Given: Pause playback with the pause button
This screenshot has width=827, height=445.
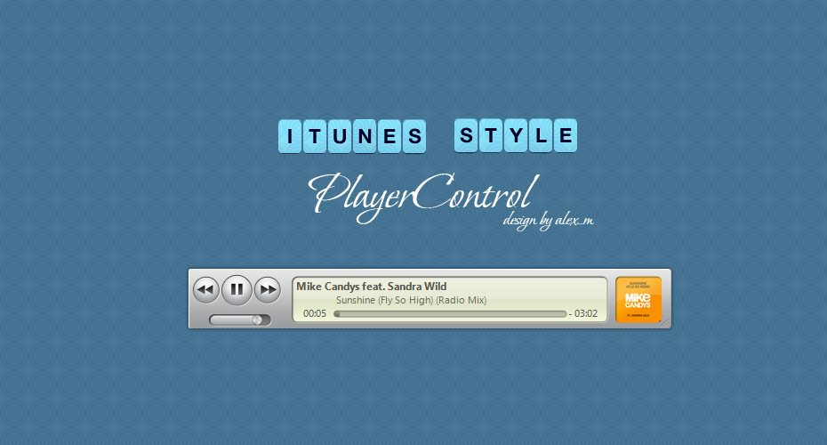Looking at the screenshot, I should point(237,289).
